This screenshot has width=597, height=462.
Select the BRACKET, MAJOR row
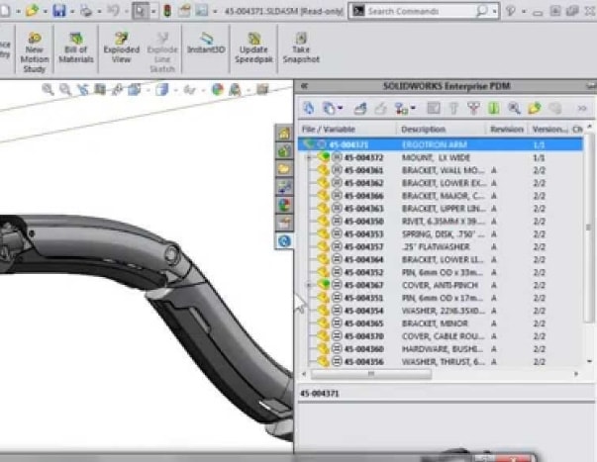pyautogui.click(x=441, y=196)
